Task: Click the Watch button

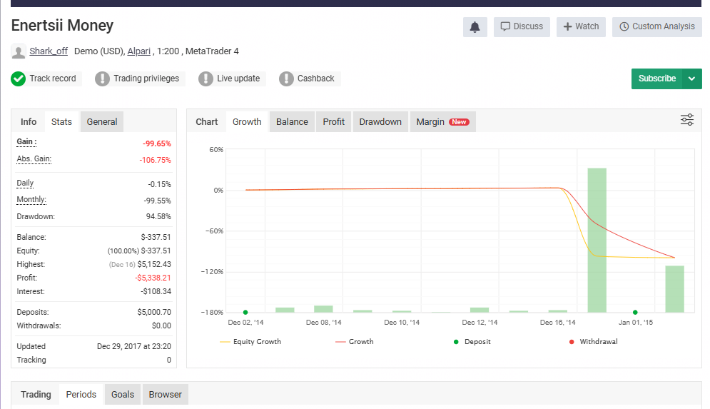Action: click(581, 26)
